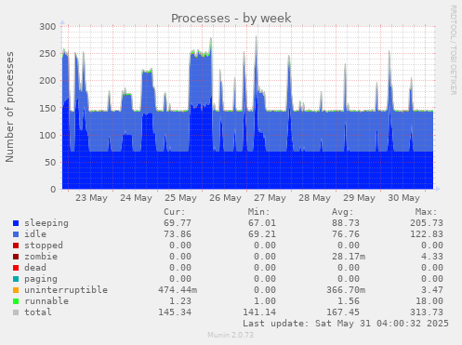The height and width of the screenshot is (345, 462).
Task: Click the 'Number of processes' axis label
Action: click(x=9, y=107)
